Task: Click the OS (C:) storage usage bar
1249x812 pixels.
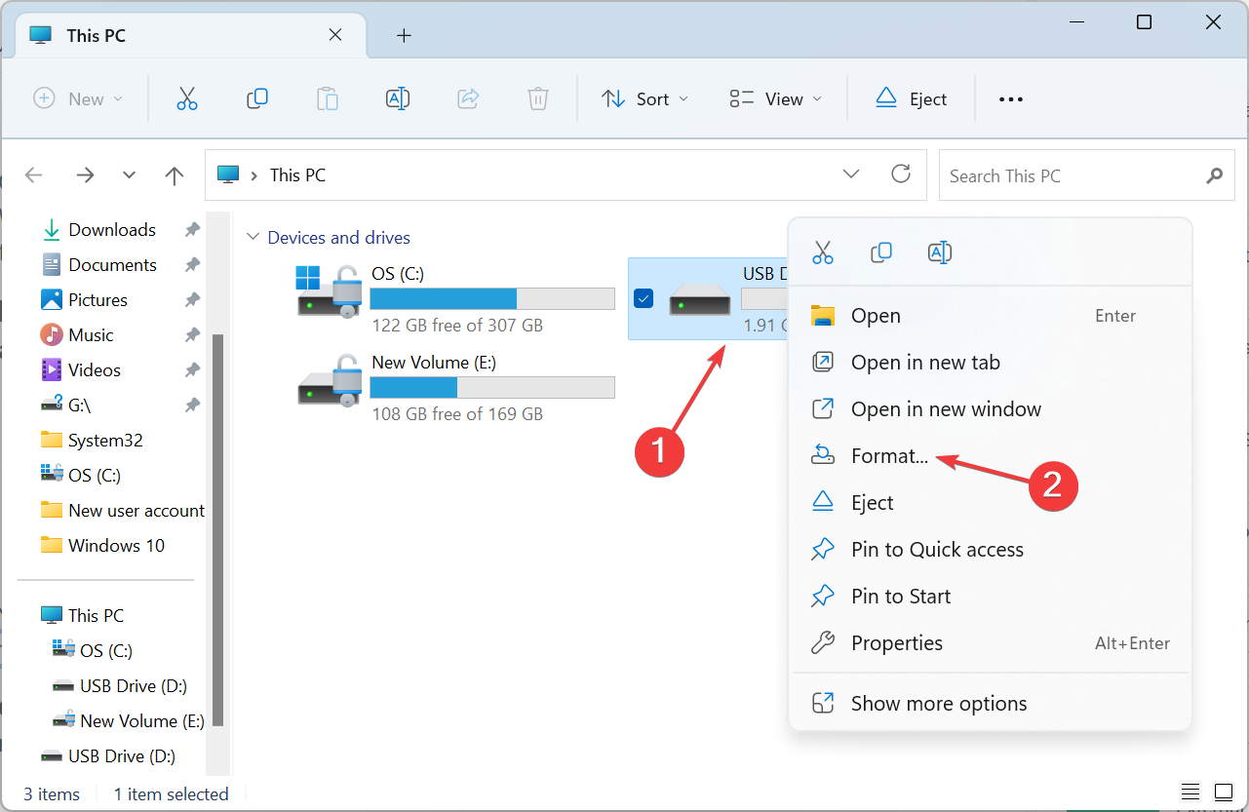Action: pos(492,298)
